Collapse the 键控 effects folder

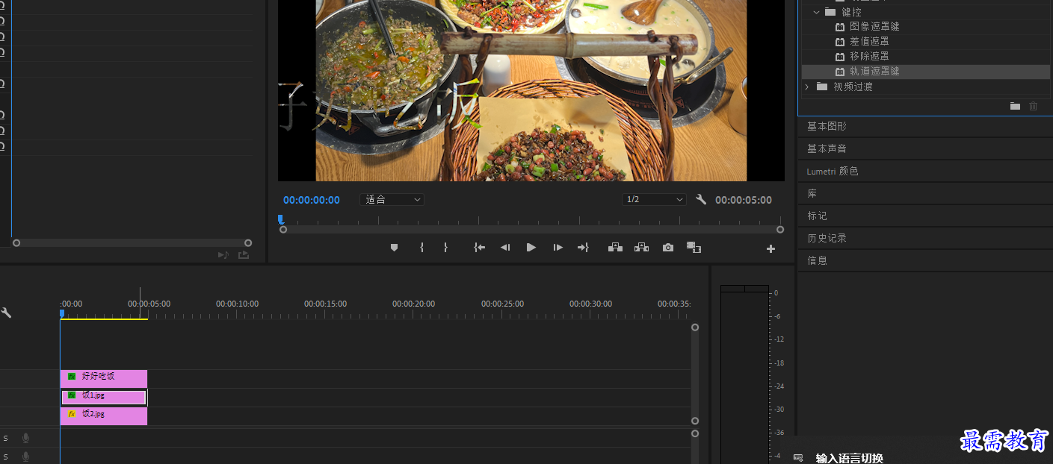click(x=816, y=12)
